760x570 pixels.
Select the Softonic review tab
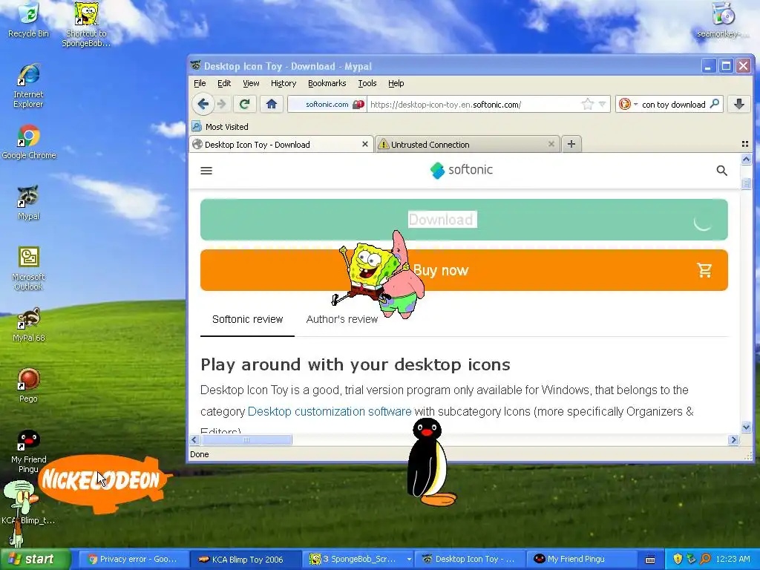247,319
